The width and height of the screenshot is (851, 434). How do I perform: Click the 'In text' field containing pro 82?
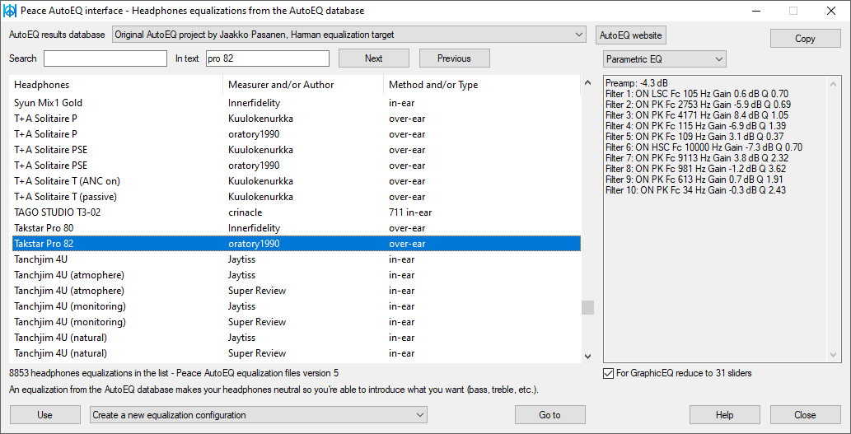(267, 58)
